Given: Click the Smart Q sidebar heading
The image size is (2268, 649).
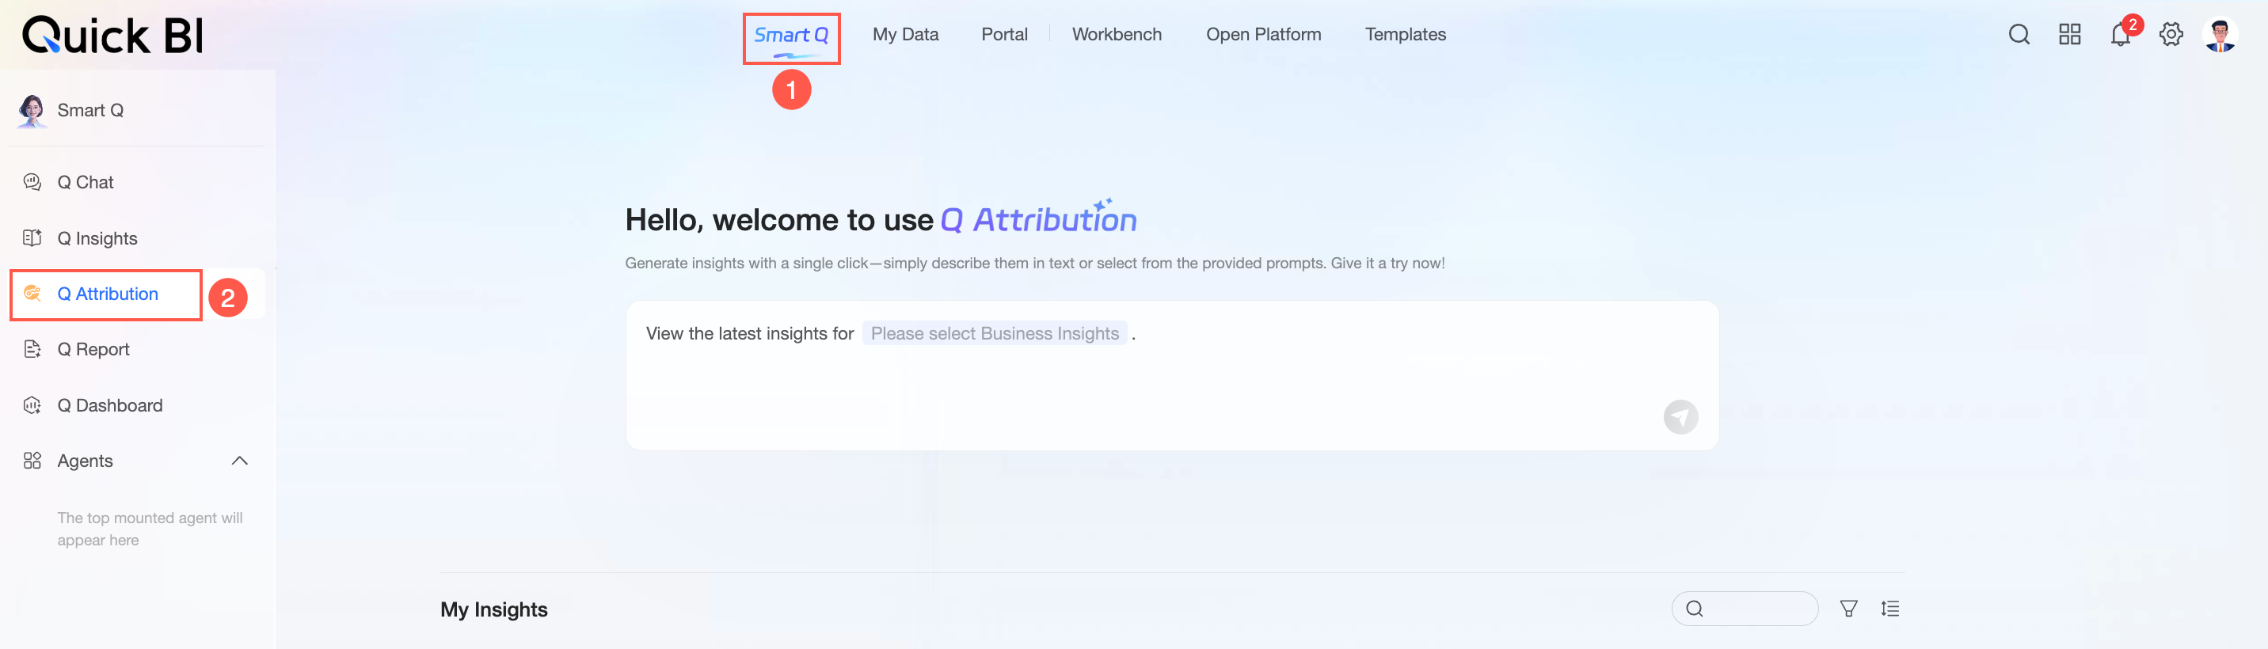Looking at the screenshot, I should [x=89, y=110].
